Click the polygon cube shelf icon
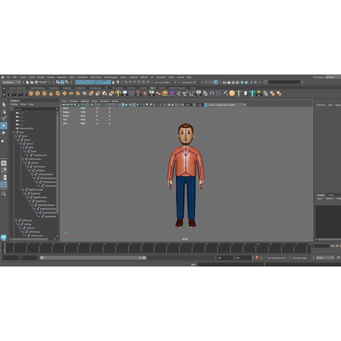The height and width of the screenshot is (341, 341). [38, 93]
